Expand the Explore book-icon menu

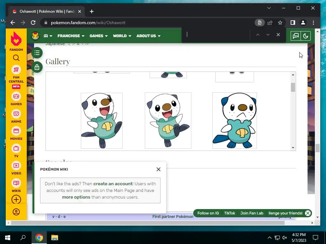coord(48,36)
